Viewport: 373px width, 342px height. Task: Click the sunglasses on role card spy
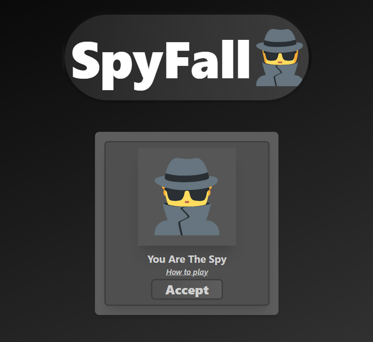[x=187, y=194]
